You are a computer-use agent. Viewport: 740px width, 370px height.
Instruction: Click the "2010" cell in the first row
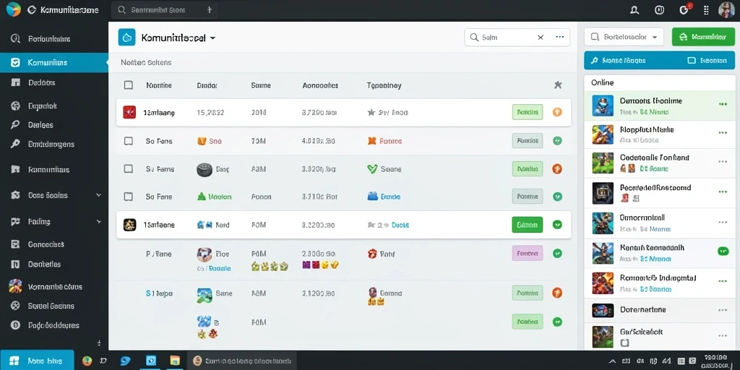click(x=259, y=113)
